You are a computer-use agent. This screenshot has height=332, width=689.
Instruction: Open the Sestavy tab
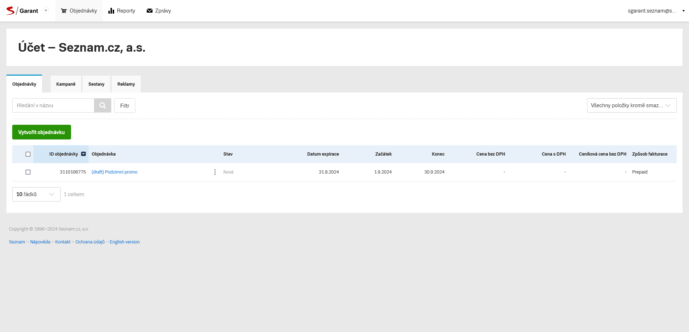96,84
